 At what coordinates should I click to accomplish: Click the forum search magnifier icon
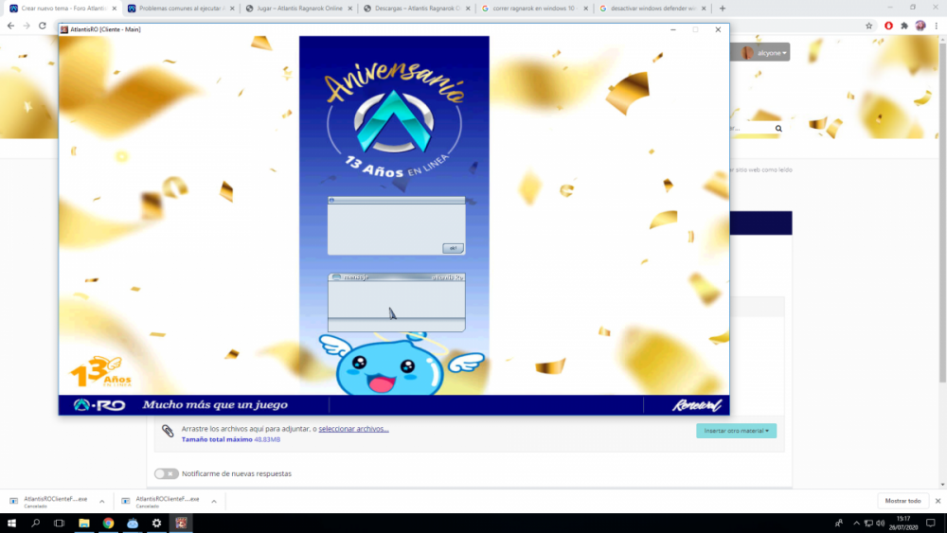tap(778, 128)
